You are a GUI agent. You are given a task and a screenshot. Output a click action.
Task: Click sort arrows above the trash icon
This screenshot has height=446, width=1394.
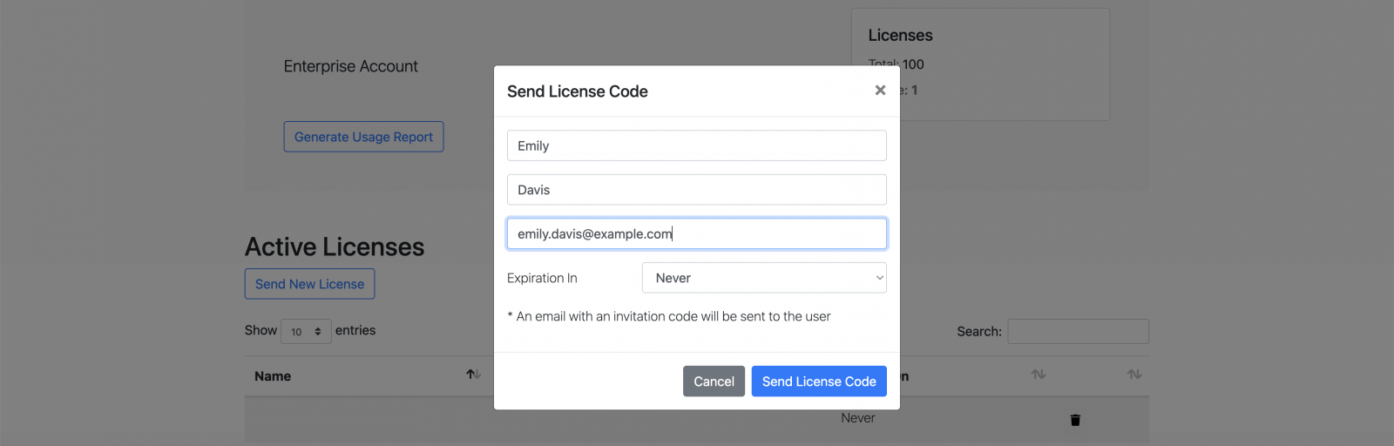click(1039, 375)
